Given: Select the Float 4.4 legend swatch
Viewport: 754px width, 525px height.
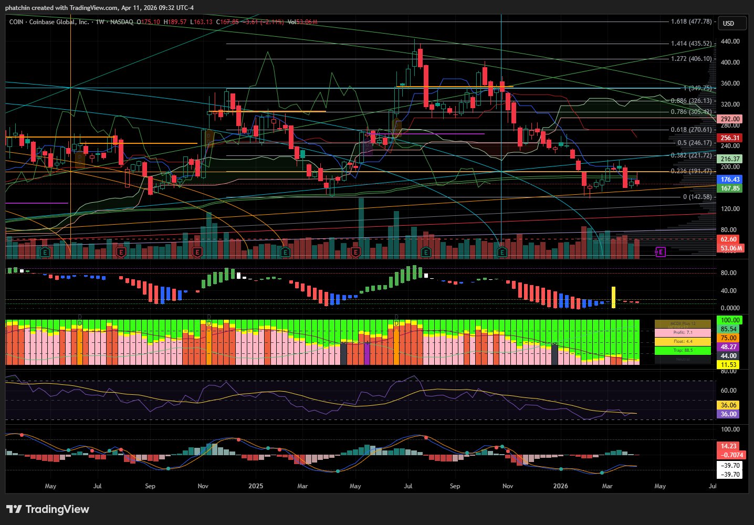Looking at the screenshot, I should point(683,342).
